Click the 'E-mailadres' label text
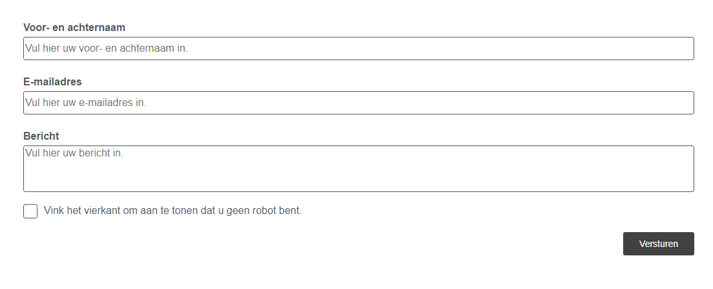This screenshot has width=713, height=289. [52, 81]
